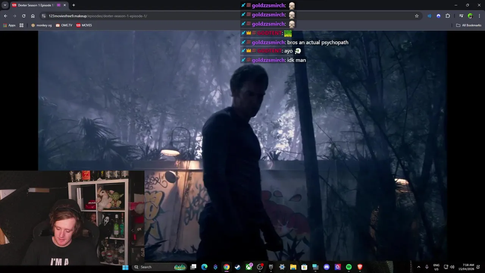The image size is (485, 273).
Task: Open the browser home page
Action: tap(33, 16)
